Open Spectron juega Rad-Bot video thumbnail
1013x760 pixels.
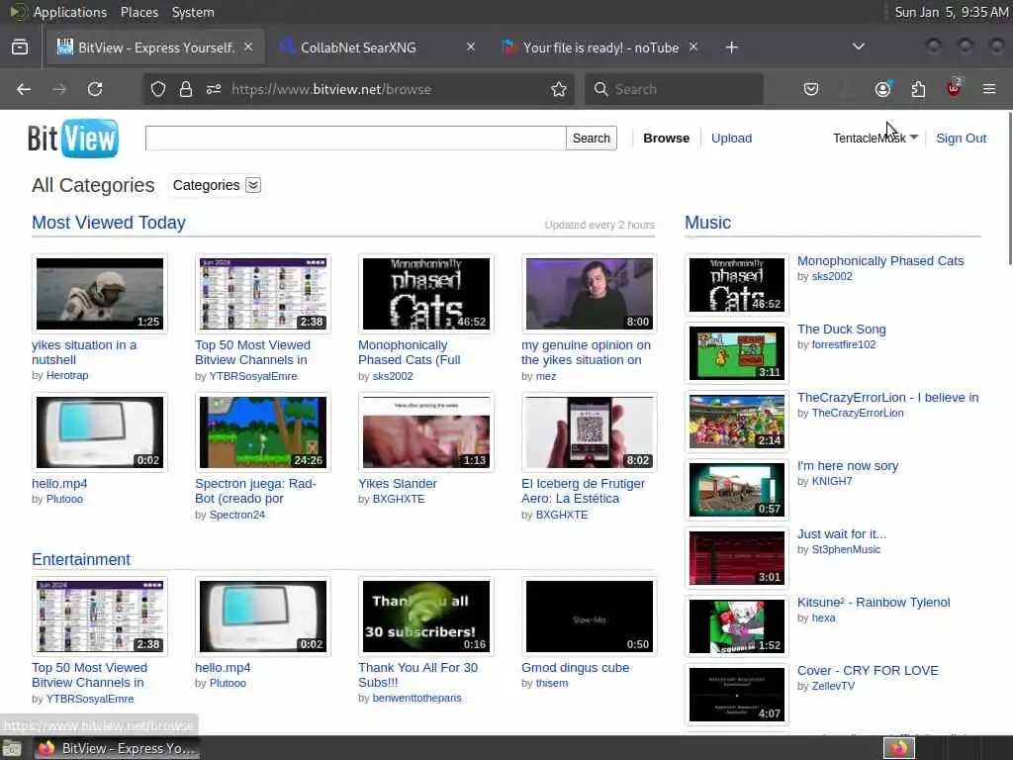click(263, 432)
